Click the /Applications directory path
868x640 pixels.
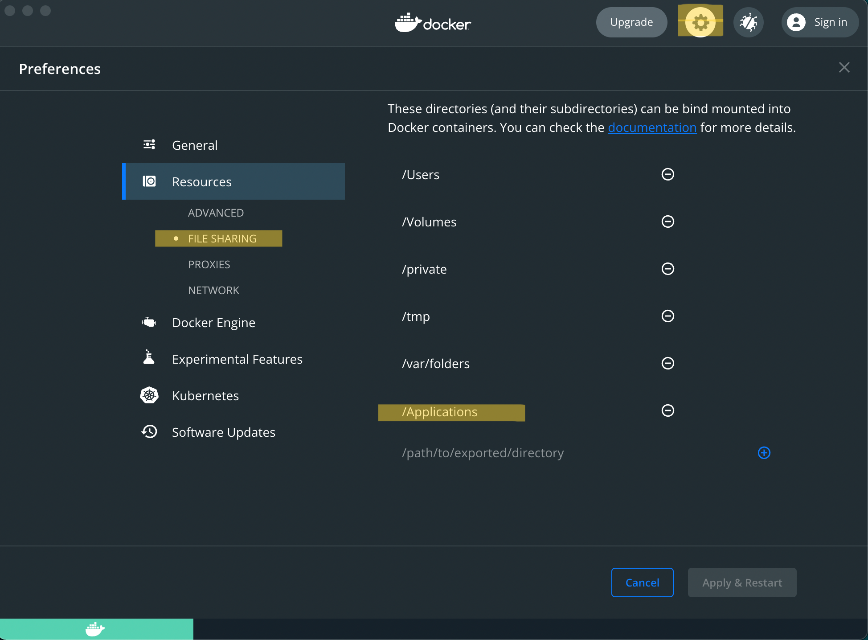click(x=439, y=412)
